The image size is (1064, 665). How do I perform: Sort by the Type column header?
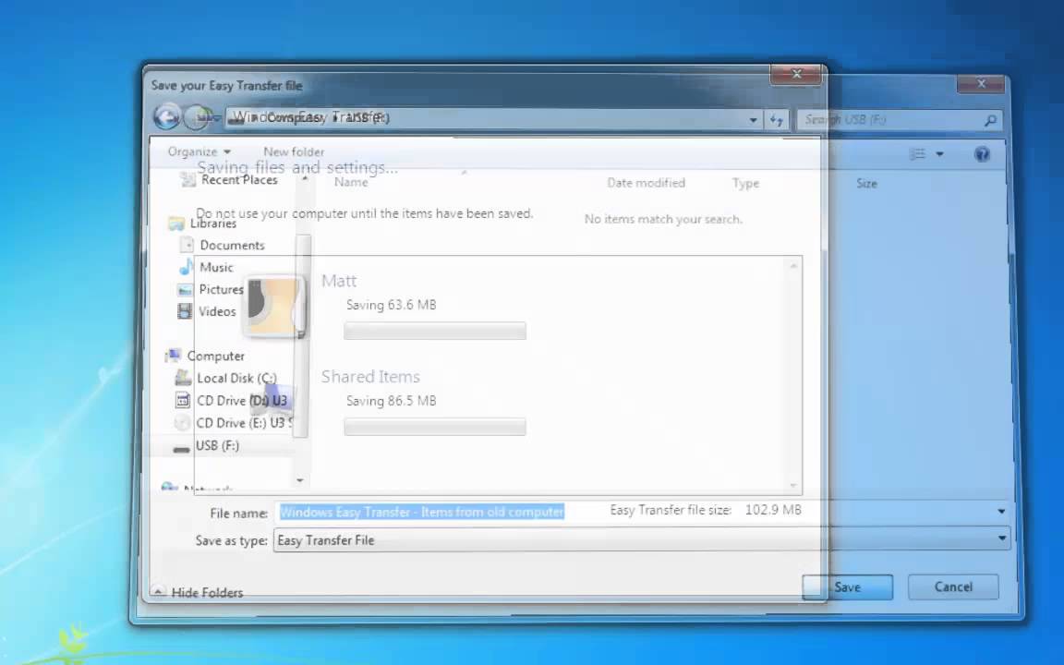click(745, 183)
